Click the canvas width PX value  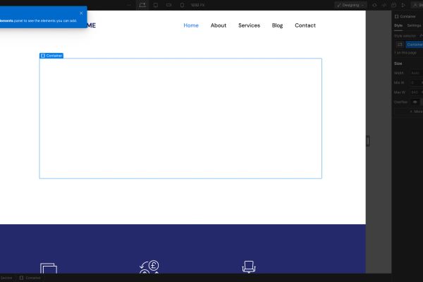click(197, 5)
